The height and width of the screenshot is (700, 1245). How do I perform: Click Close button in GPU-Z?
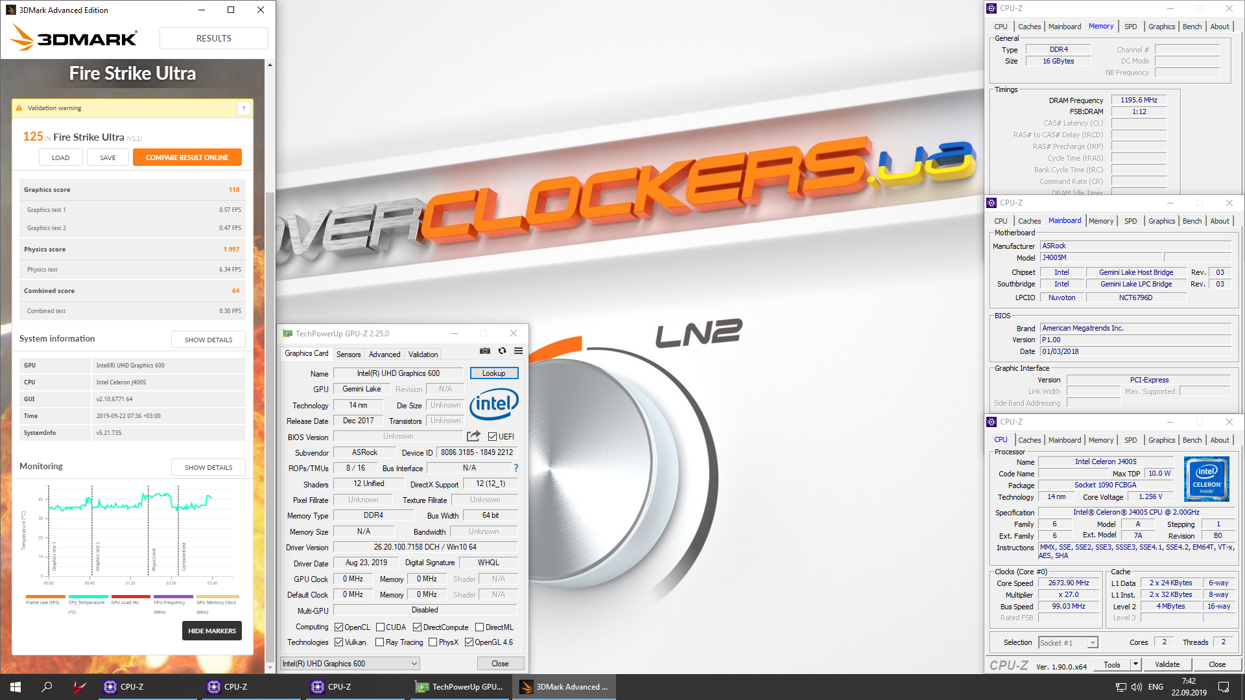pyautogui.click(x=500, y=664)
